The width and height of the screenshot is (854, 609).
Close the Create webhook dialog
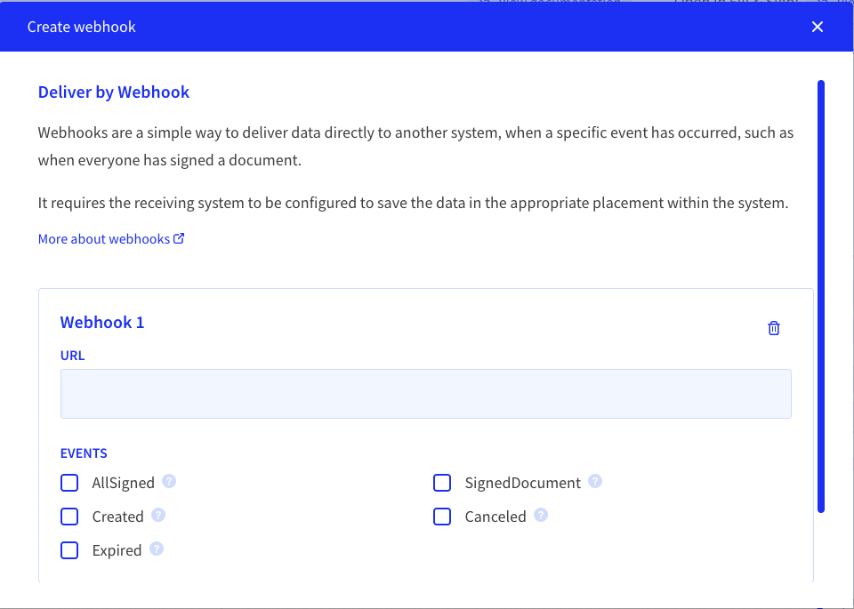tap(817, 27)
